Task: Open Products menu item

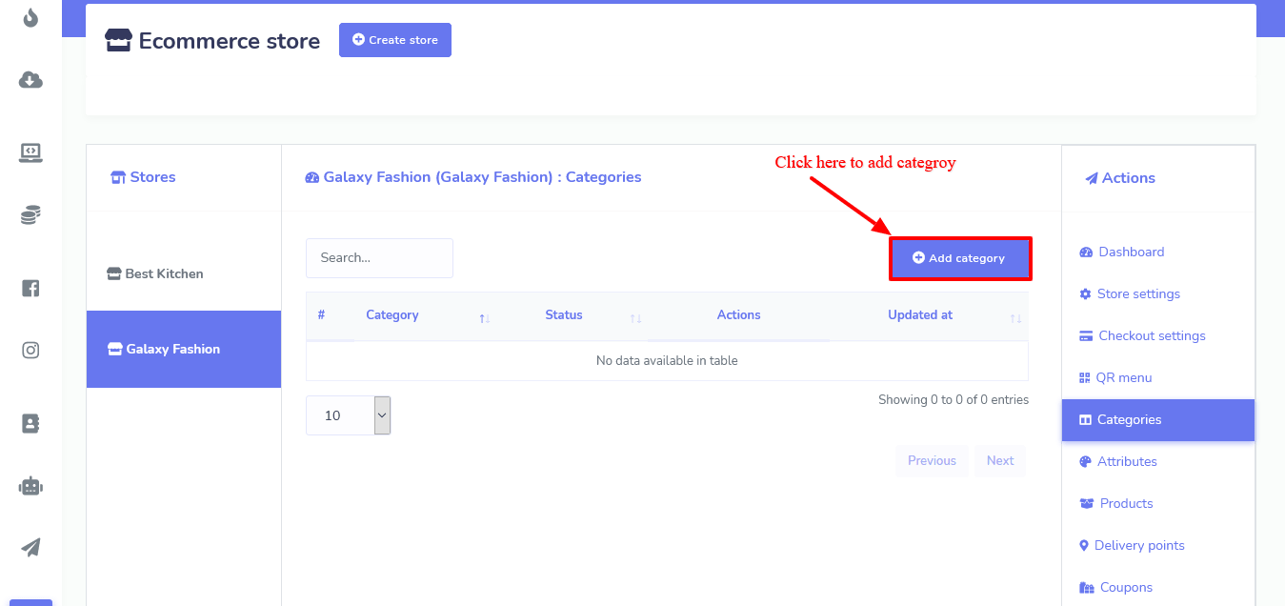Action: point(1158,504)
